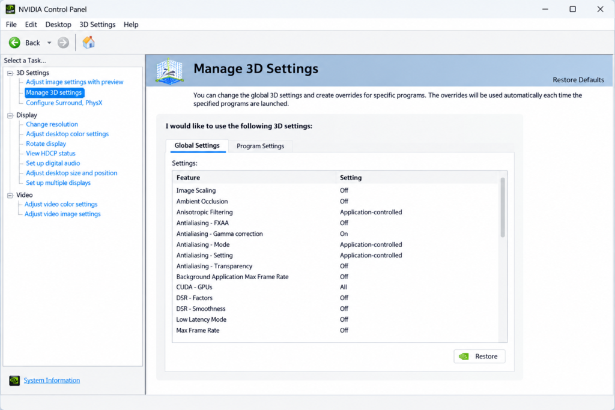Open the File menu
The image size is (615, 410).
pos(11,24)
